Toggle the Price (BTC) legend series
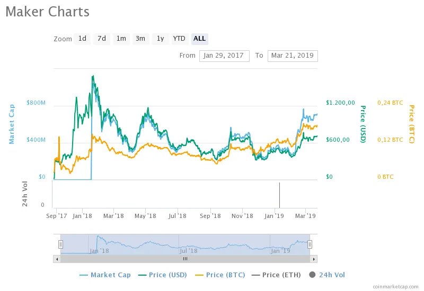424x291 pixels. point(220,275)
